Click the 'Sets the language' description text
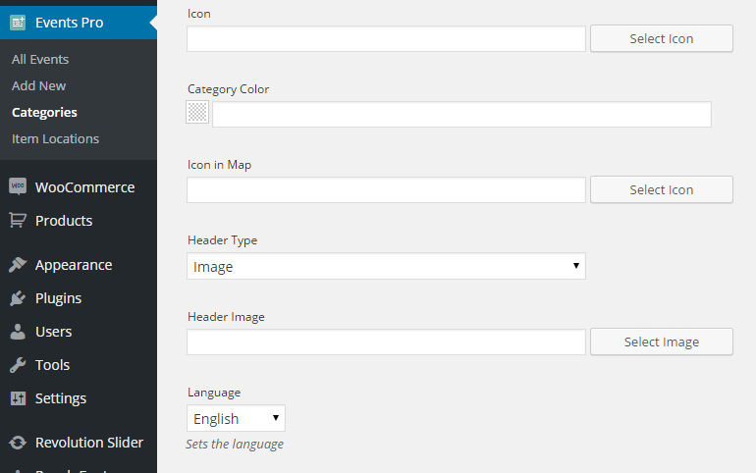The height and width of the screenshot is (473, 756). (235, 445)
